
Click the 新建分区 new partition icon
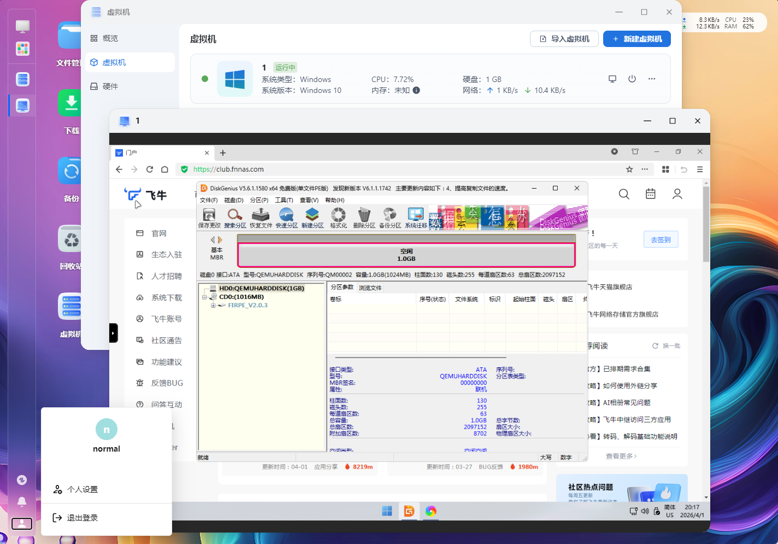click(312, 218)
